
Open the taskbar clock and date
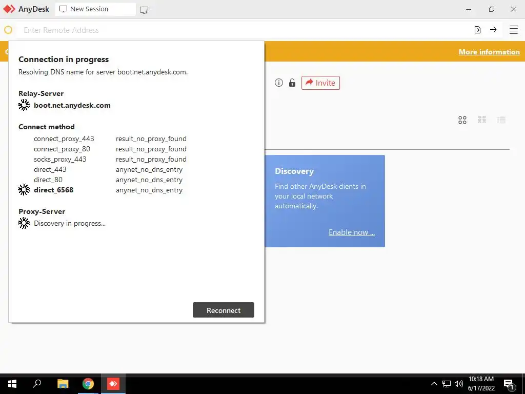pyautogui.click(x=481, y=384)
